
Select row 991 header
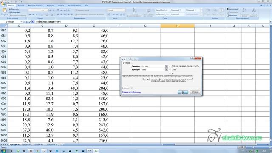click(x=4, y=88)
